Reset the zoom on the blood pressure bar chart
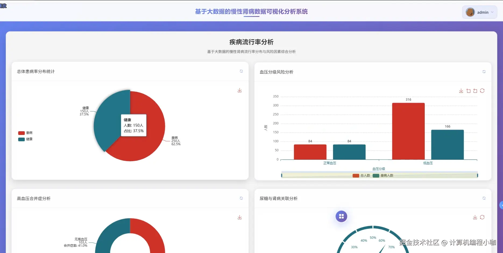The width and height of the screenshot is (503, 253). click(475, 91)
